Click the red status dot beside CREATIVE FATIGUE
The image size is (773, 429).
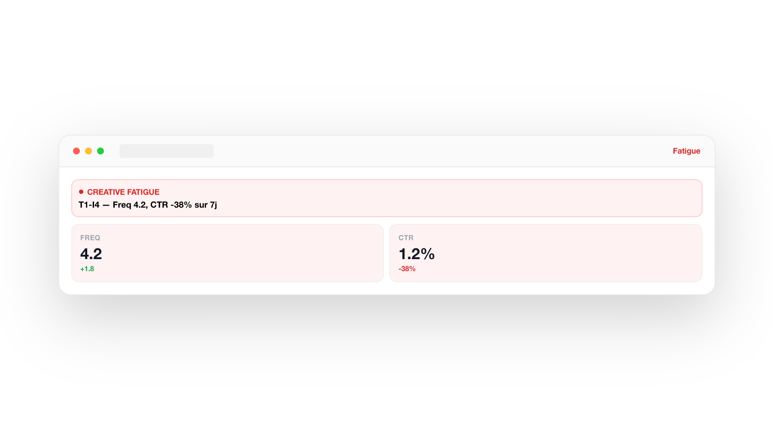click(x=81, y=192)
